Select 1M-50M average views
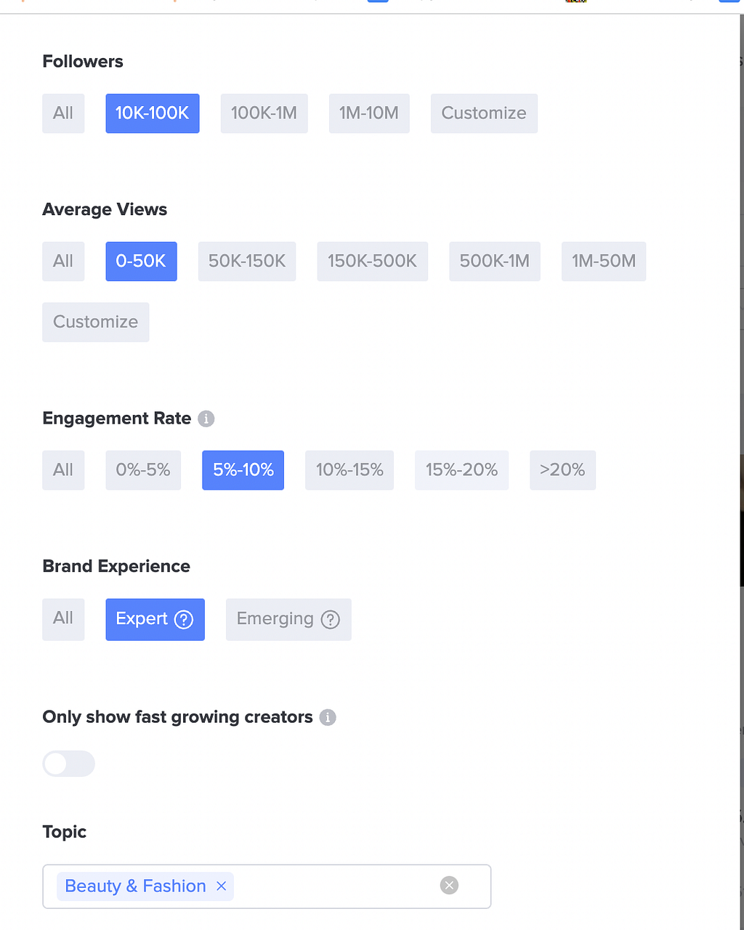 click(604, 262)
